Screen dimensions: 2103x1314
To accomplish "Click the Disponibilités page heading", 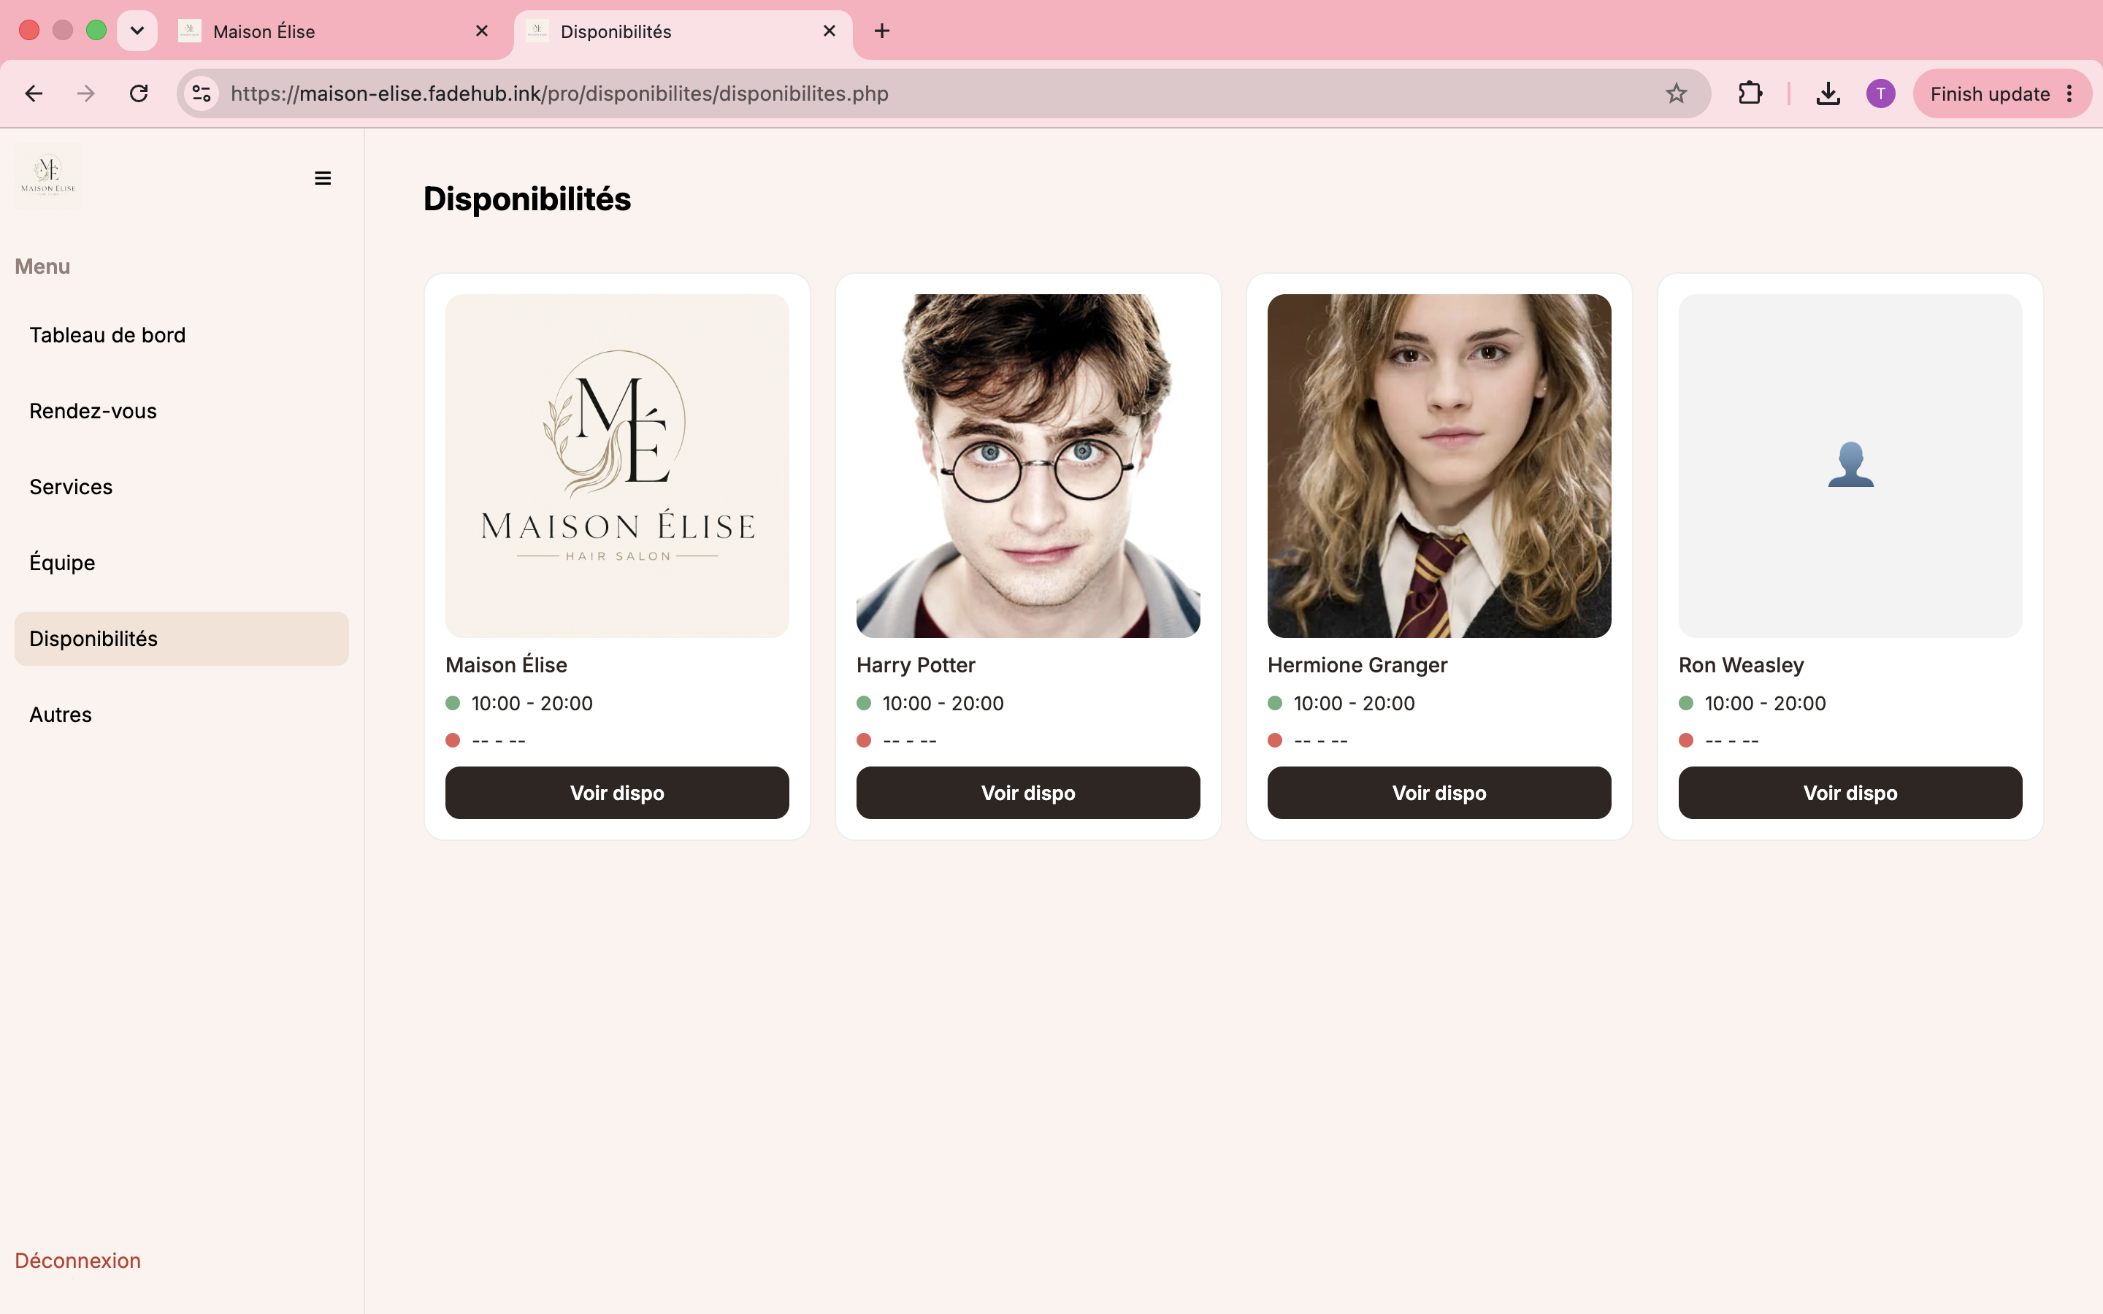I will (526, 199).
